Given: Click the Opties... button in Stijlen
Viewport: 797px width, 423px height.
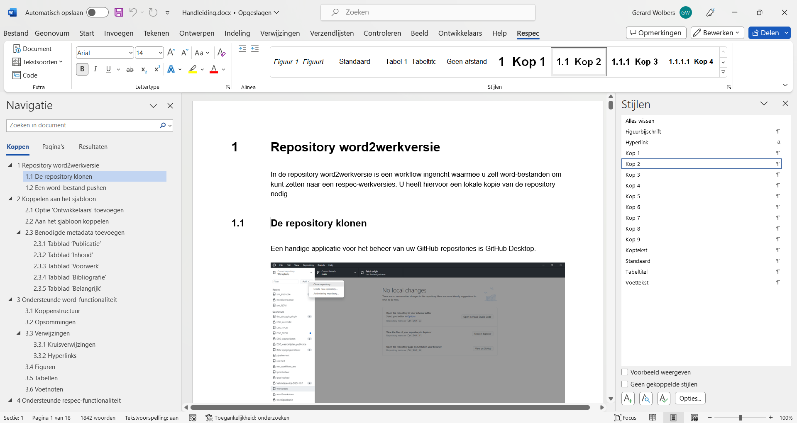Looking at the screenshot, I should 690,399.
